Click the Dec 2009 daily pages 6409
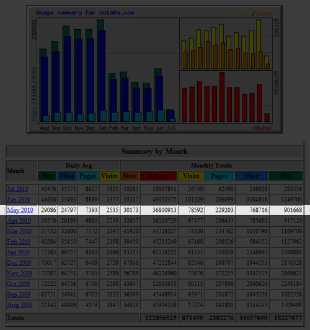This screenshot has height=330, width=310. pyautogui.click(x=91, y=262)
